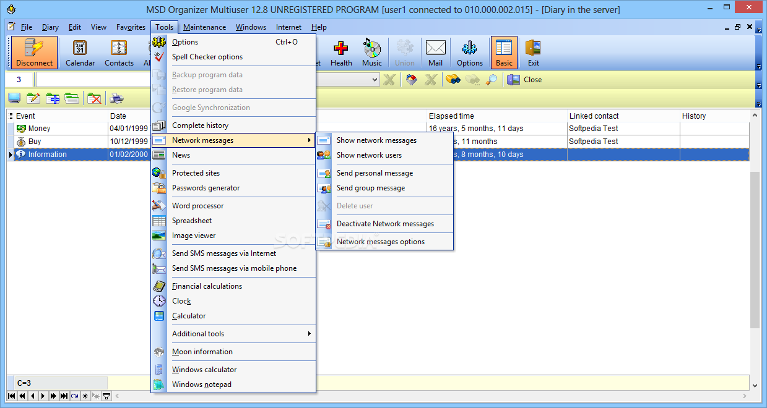Click the yellow and blue cubes icon in filter bar
Viewport: 767px width, 408px height.
tap(453, 80)
